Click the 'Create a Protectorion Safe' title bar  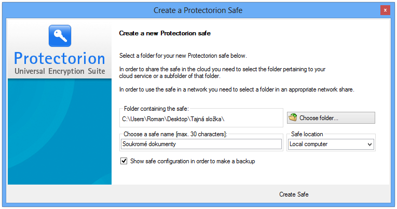point(198,10)
